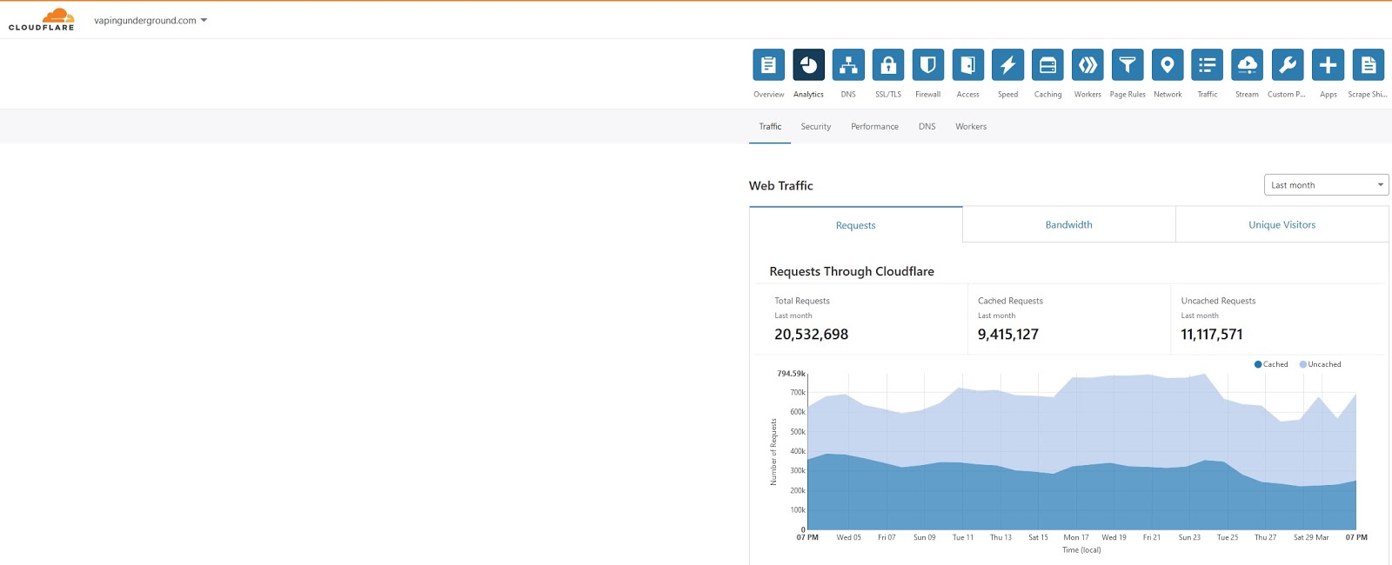Viewport: 1392px width, 565px height.
Task: Open the SSL/TLS lock icon
Action: click(888, 65)
